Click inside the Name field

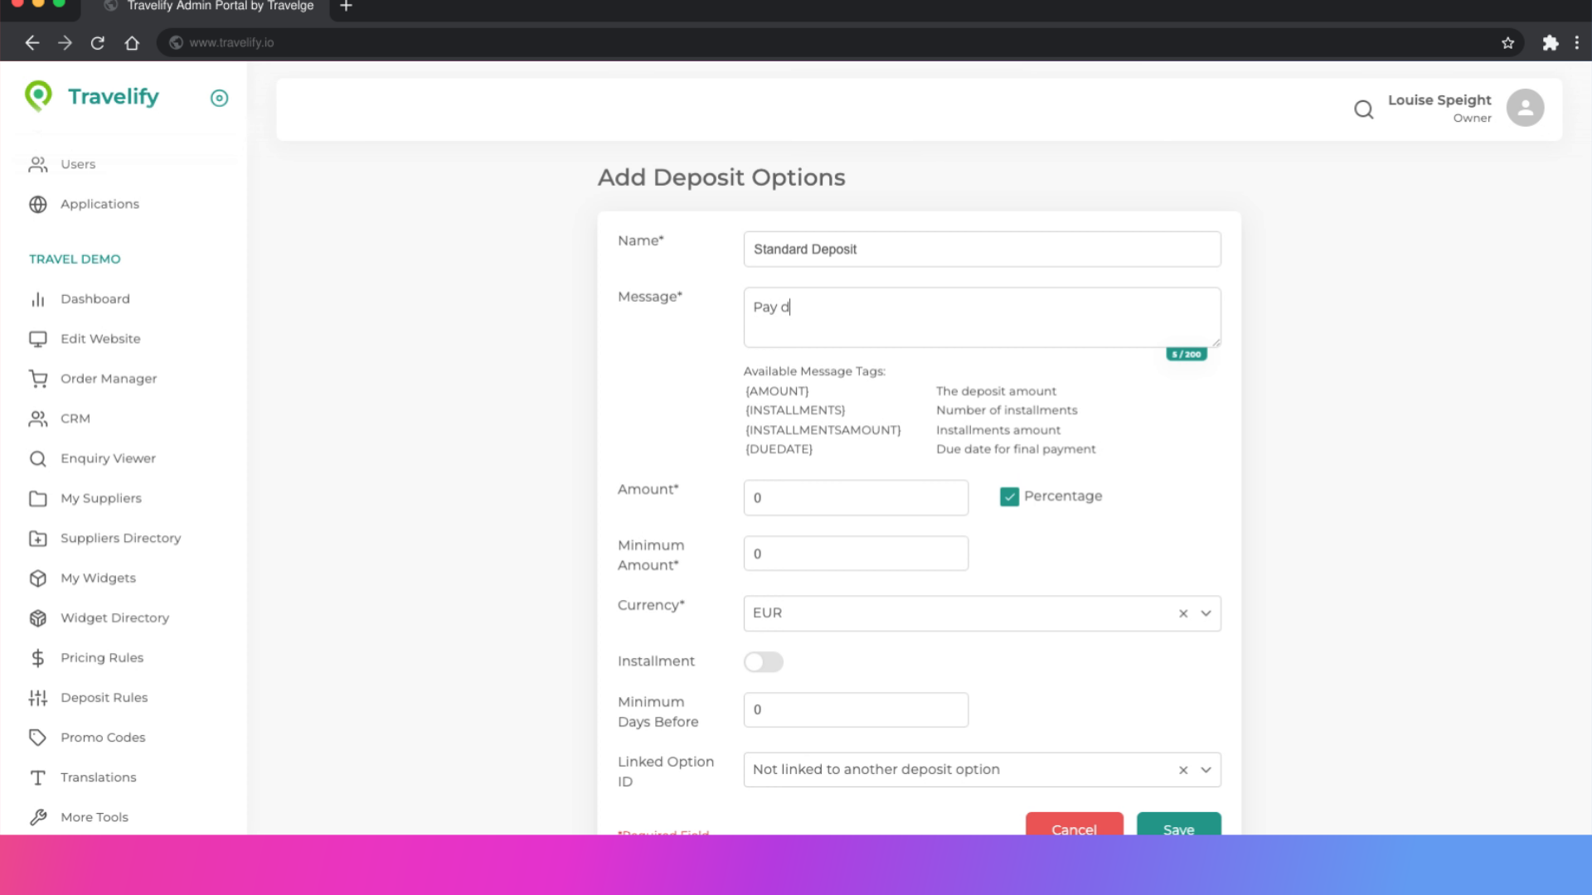click(982, 249)
